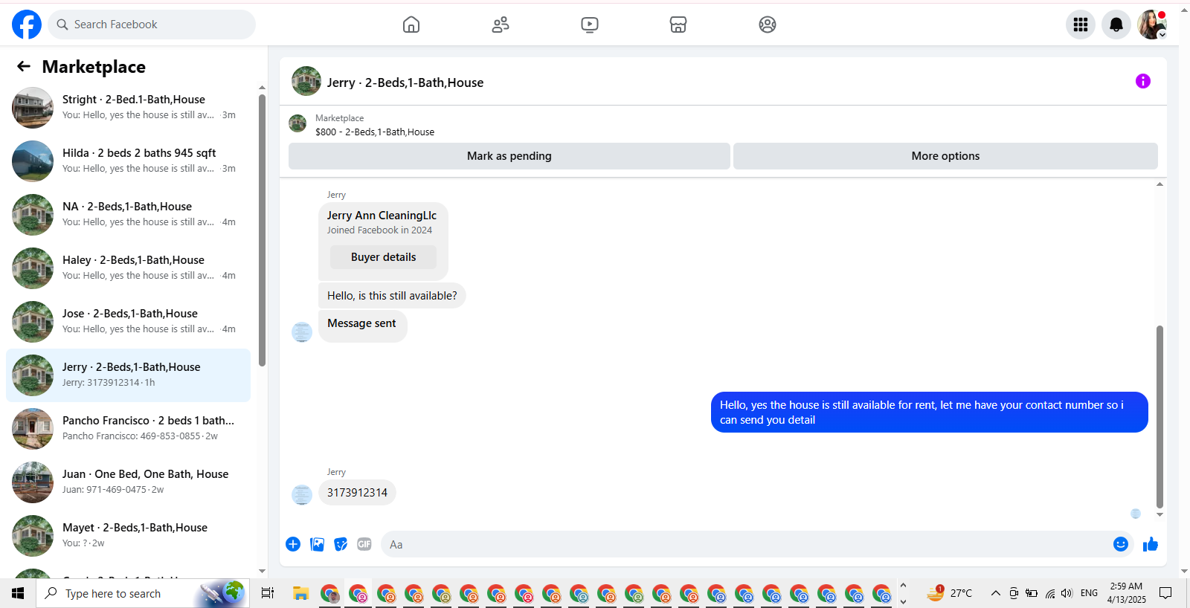
Task: Show hidden system tray icons
Action: 995,593
